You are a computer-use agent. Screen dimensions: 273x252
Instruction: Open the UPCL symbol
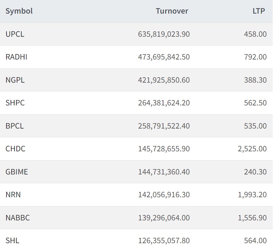[15, 34]
